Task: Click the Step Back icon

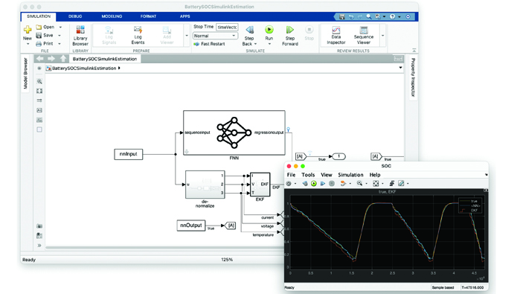Action: click(250, 30)
